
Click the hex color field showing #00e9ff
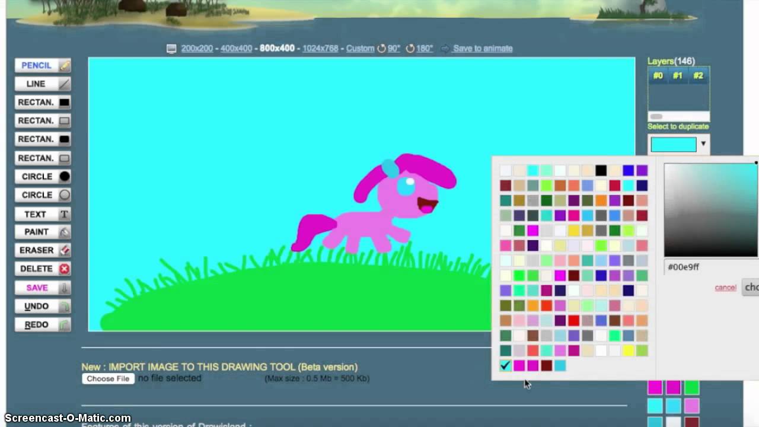pyautogui.click(x=709, y=267)
